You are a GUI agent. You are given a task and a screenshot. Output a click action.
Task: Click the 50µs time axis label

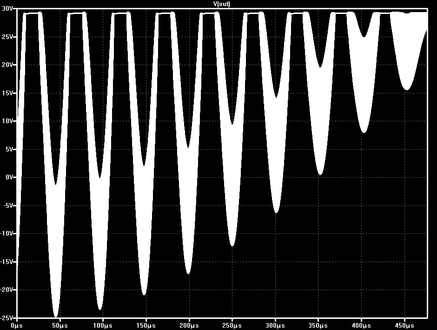coord(60,326)
